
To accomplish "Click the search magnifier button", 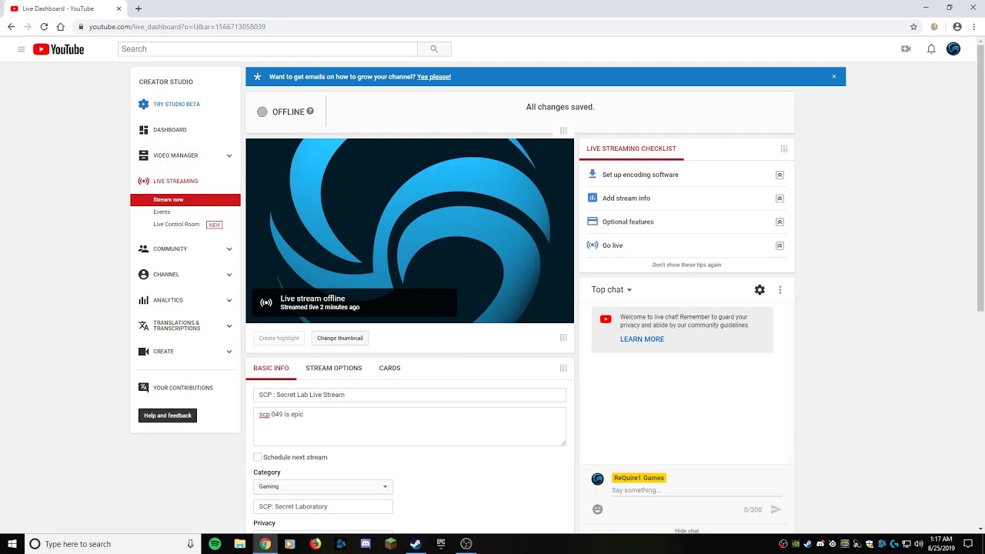I will (434, 49).
